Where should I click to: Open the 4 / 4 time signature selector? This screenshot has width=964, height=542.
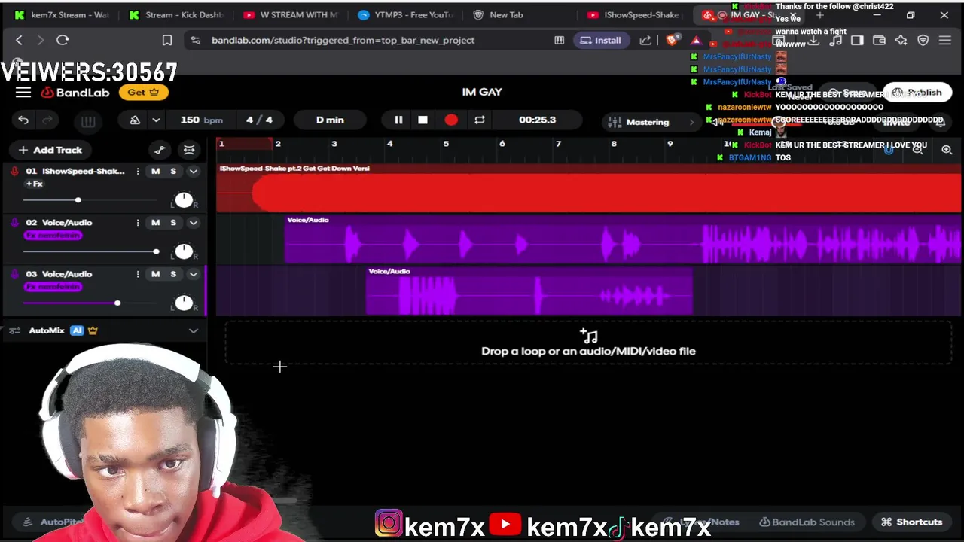[259, 120]
